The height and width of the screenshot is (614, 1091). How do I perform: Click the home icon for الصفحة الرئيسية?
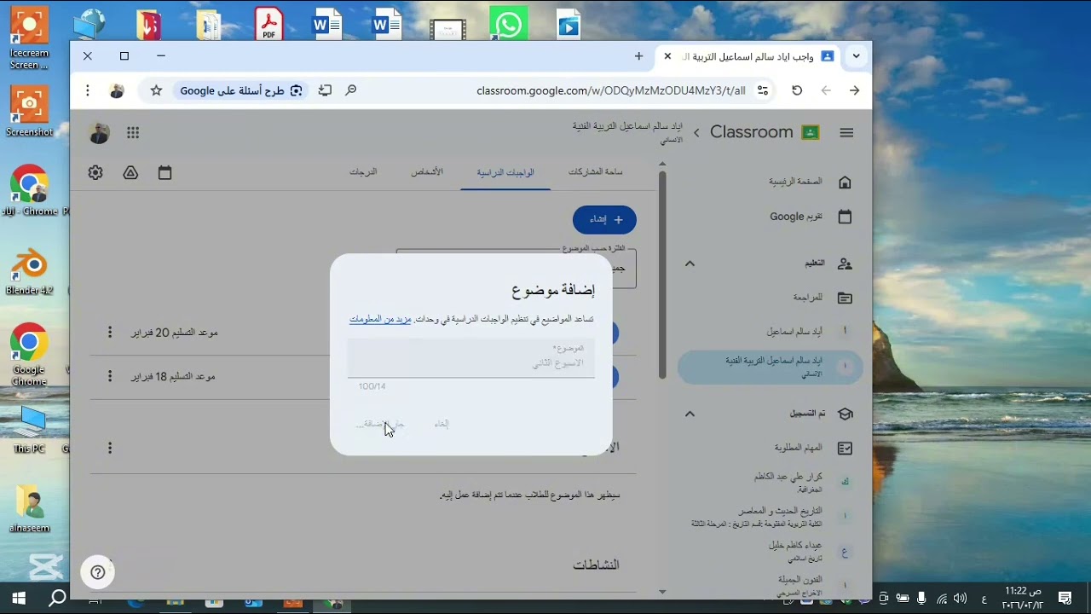pyautogui.click(x=845, y=182)
